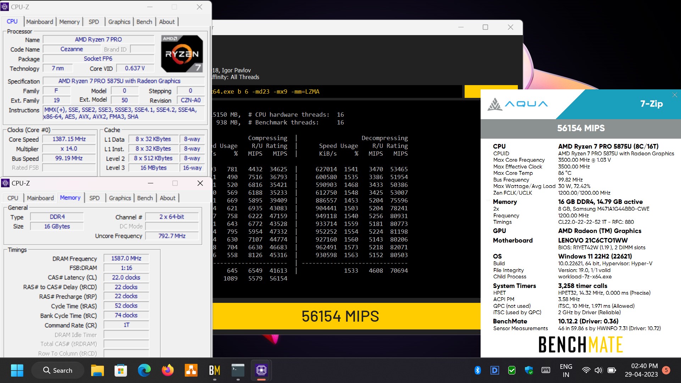The image size is (681, 383).
Task: Click lower CPU-Z window title icon
Action: pyautogui.click(x=5, y=183)
